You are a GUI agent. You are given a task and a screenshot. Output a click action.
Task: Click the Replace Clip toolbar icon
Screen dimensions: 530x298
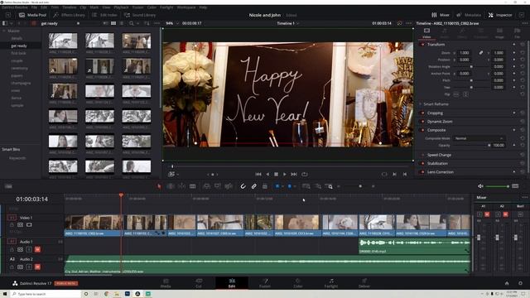(229, 186)
